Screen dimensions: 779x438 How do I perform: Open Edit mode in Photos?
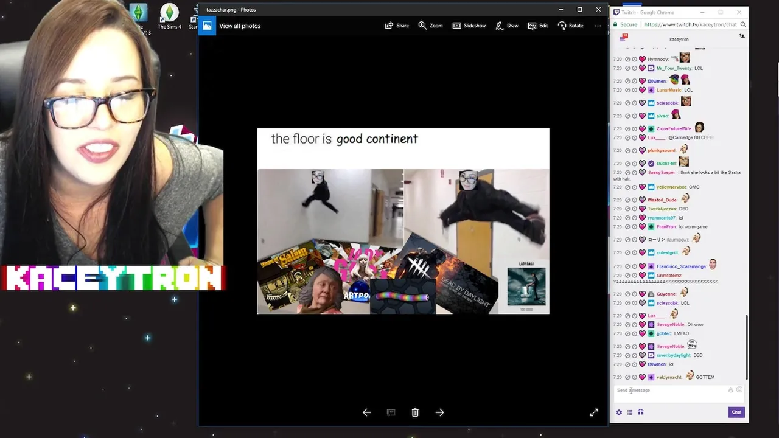click(x=538, y=26)
